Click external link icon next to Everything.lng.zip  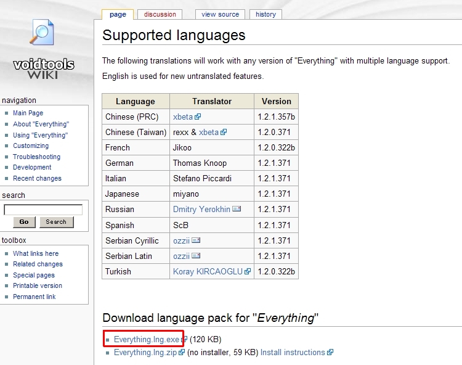(182, 352)
